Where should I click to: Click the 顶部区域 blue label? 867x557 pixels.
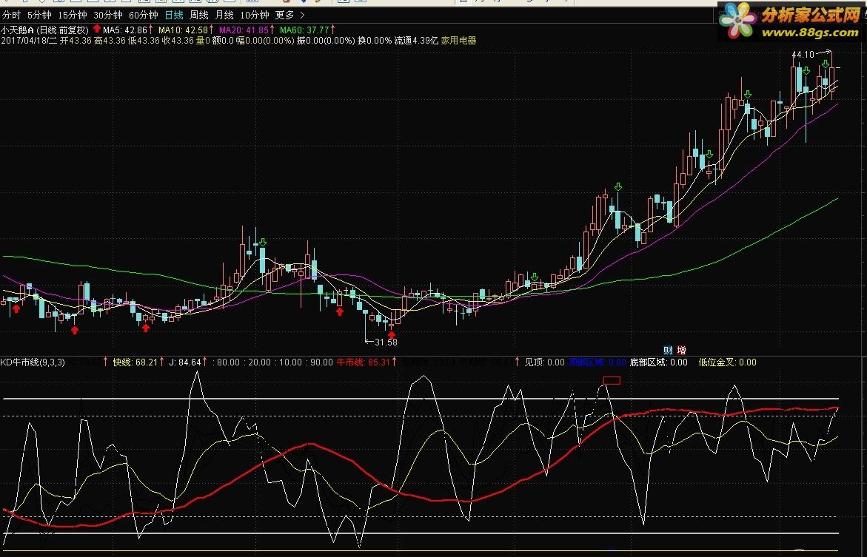click(588, 362)
